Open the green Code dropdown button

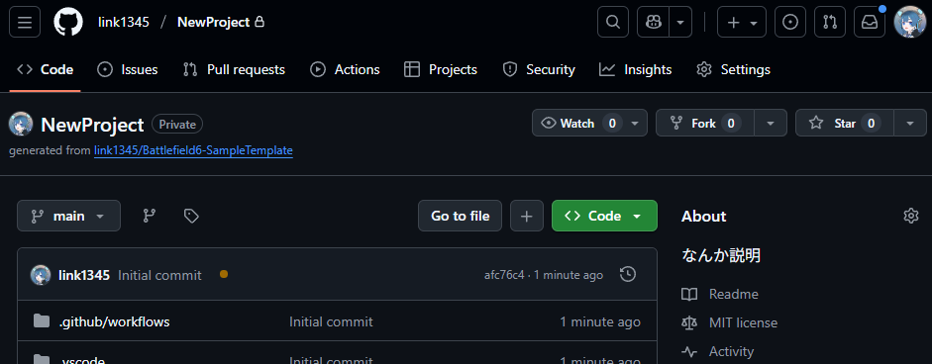pyautogui.click(x=604, y=216)
